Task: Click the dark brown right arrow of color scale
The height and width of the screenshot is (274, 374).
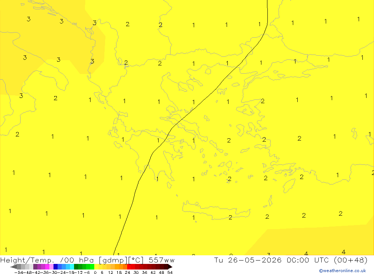Action: tap(170, 267)
